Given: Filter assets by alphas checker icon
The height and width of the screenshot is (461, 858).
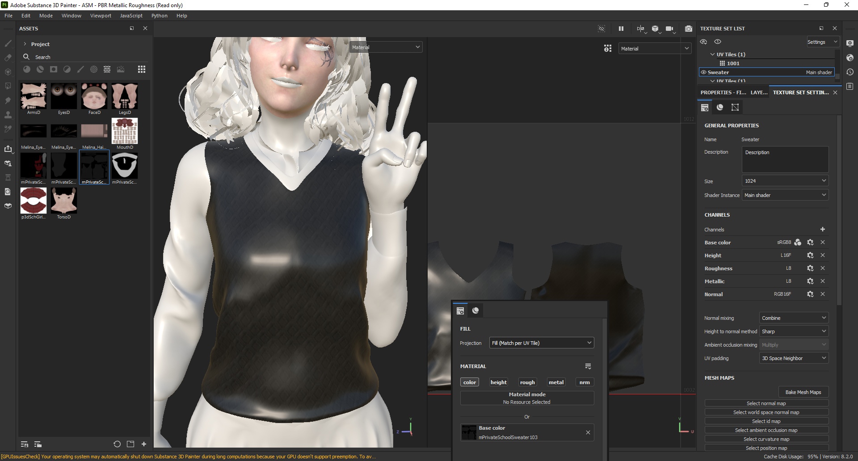Looking at the screenshot, I should pos(94,69).
